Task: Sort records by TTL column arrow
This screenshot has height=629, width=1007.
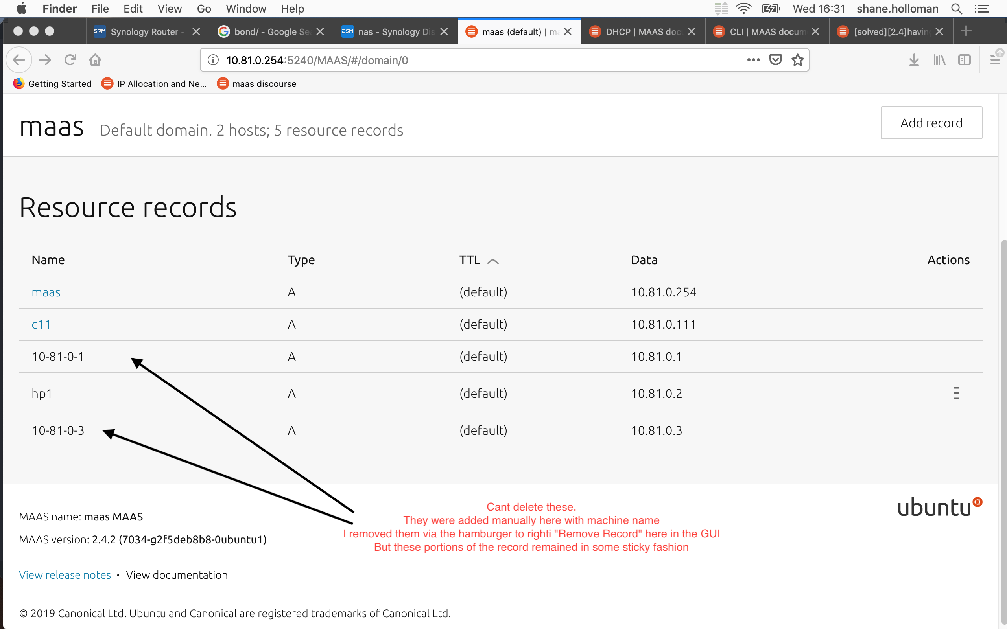Action: click(x=492, y=261)
